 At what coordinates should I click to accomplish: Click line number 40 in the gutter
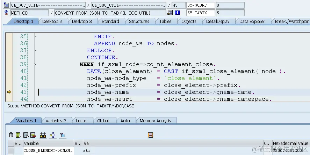(x=23, y=71)
